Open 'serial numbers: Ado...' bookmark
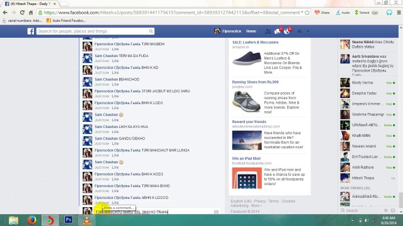The height and width of the screenshot is (226, 403). (23, 21)
